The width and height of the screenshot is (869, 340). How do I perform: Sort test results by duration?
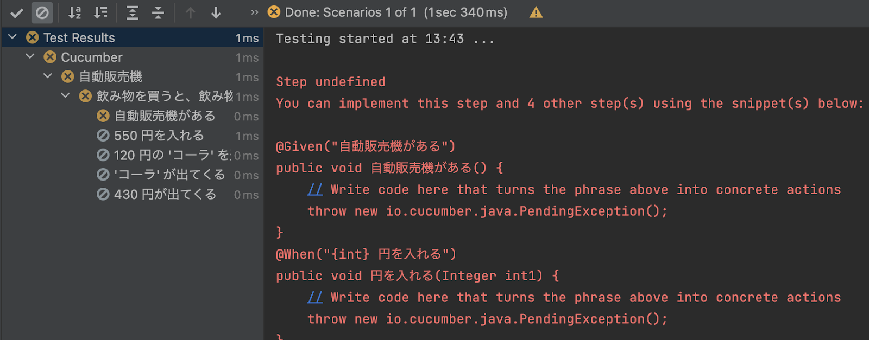101,12
